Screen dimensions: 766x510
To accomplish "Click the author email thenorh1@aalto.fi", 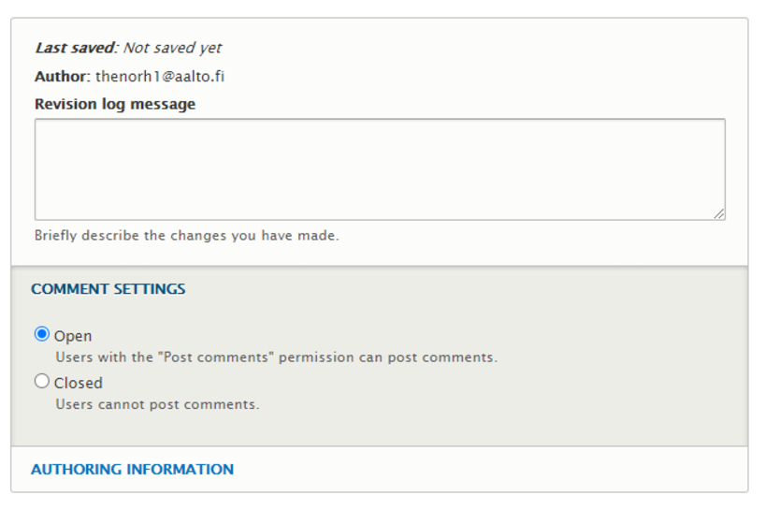I will [160, 76].
